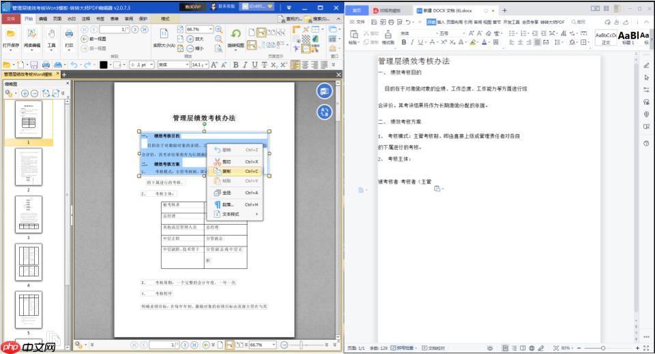Toggle Italic in PDF editor toolbar
This screenshot has height=354, width=655.
pyautogui.click(x=245, y=65)
